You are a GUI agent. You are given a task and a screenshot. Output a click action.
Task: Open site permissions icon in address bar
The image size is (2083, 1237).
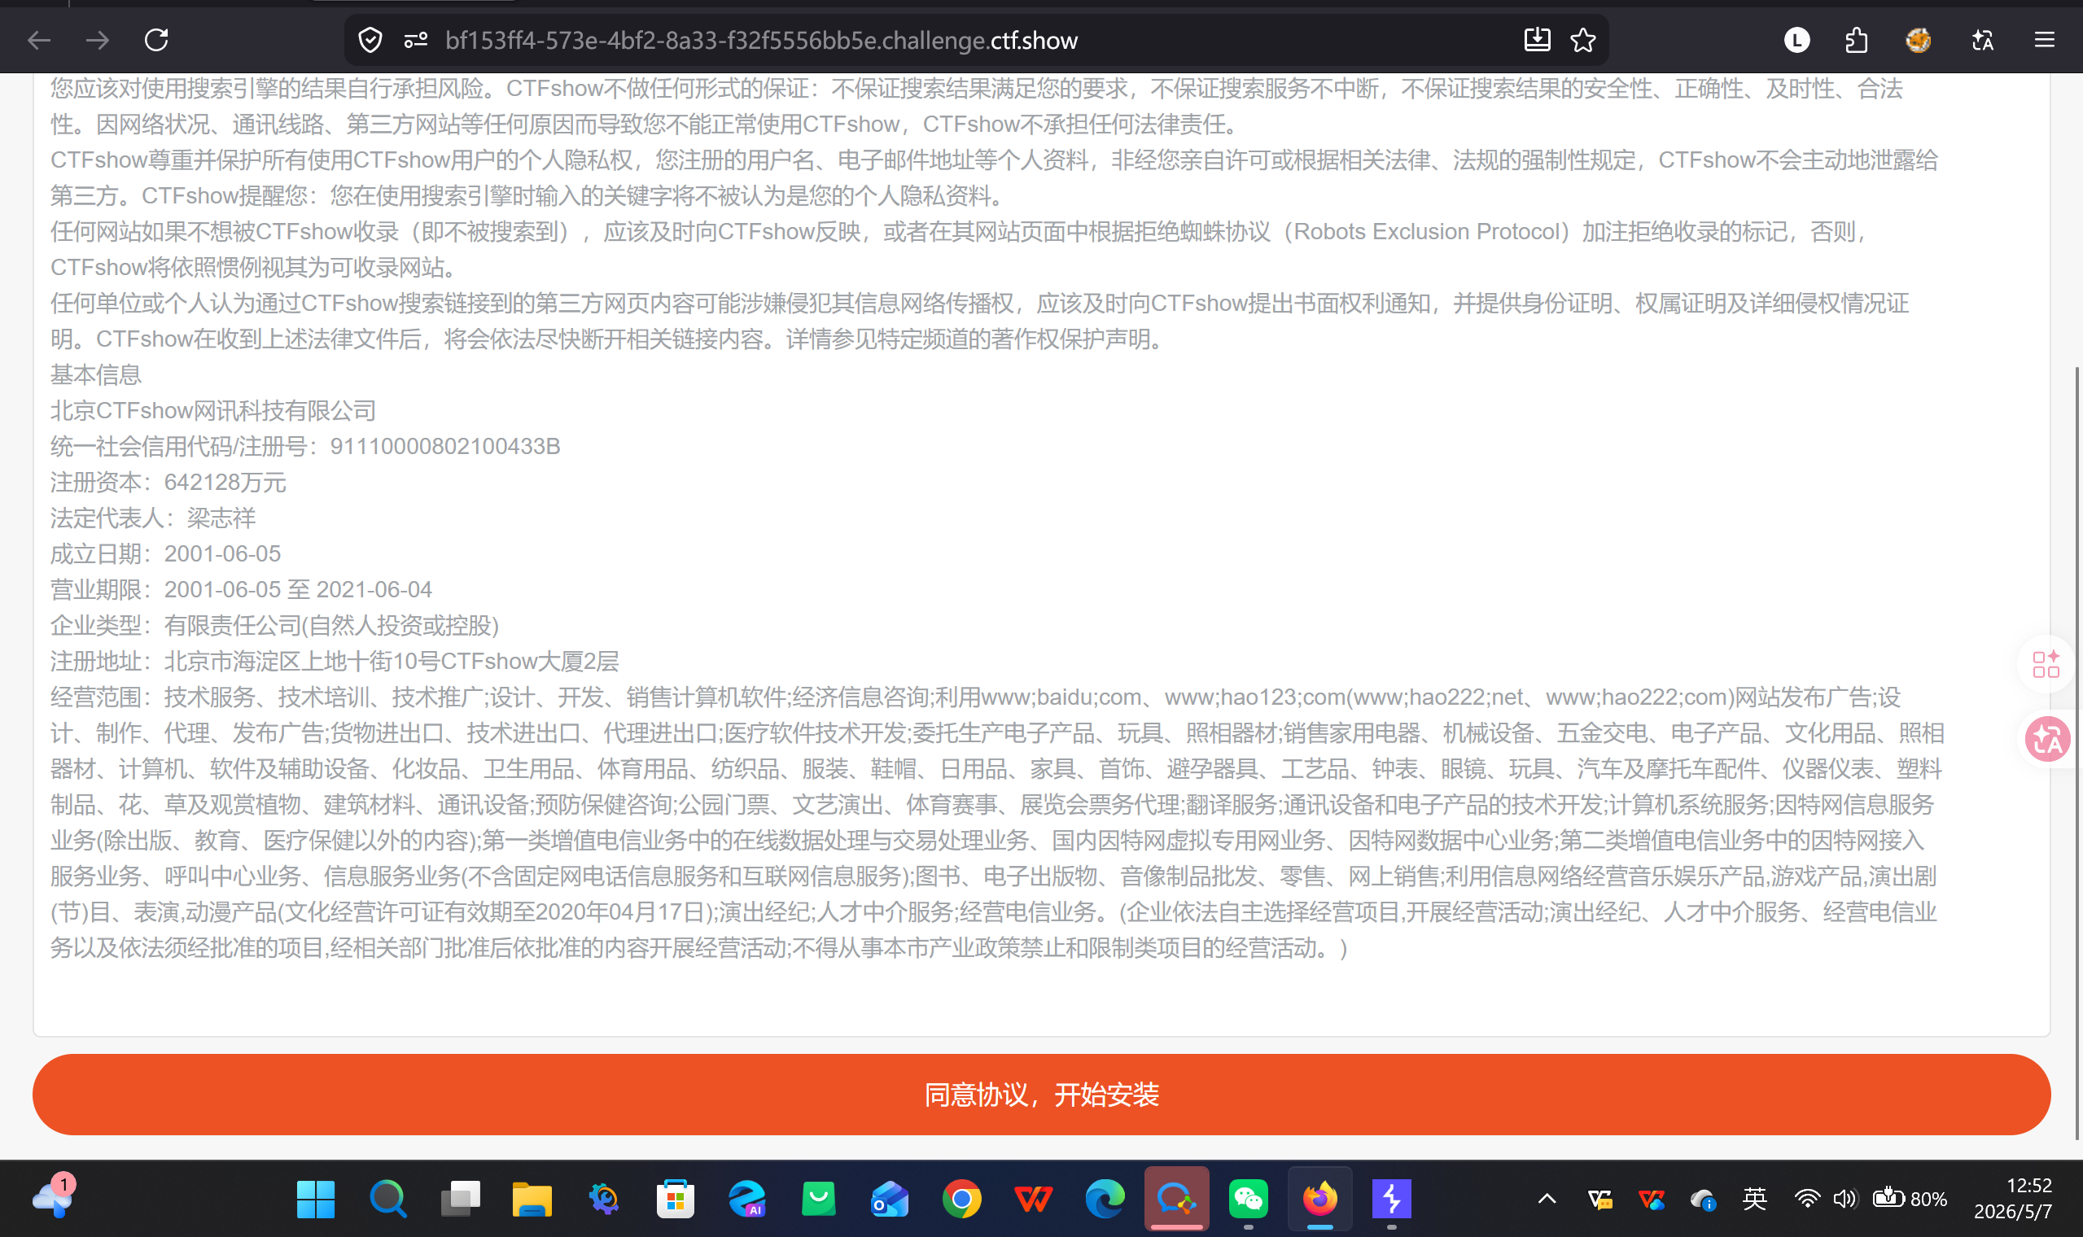coord(415,40)
